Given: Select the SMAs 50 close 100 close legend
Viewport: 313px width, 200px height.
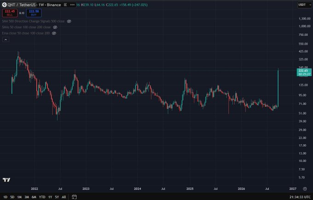Looking at the screenshot, I should pyautogui.click(x=26, y=27).
